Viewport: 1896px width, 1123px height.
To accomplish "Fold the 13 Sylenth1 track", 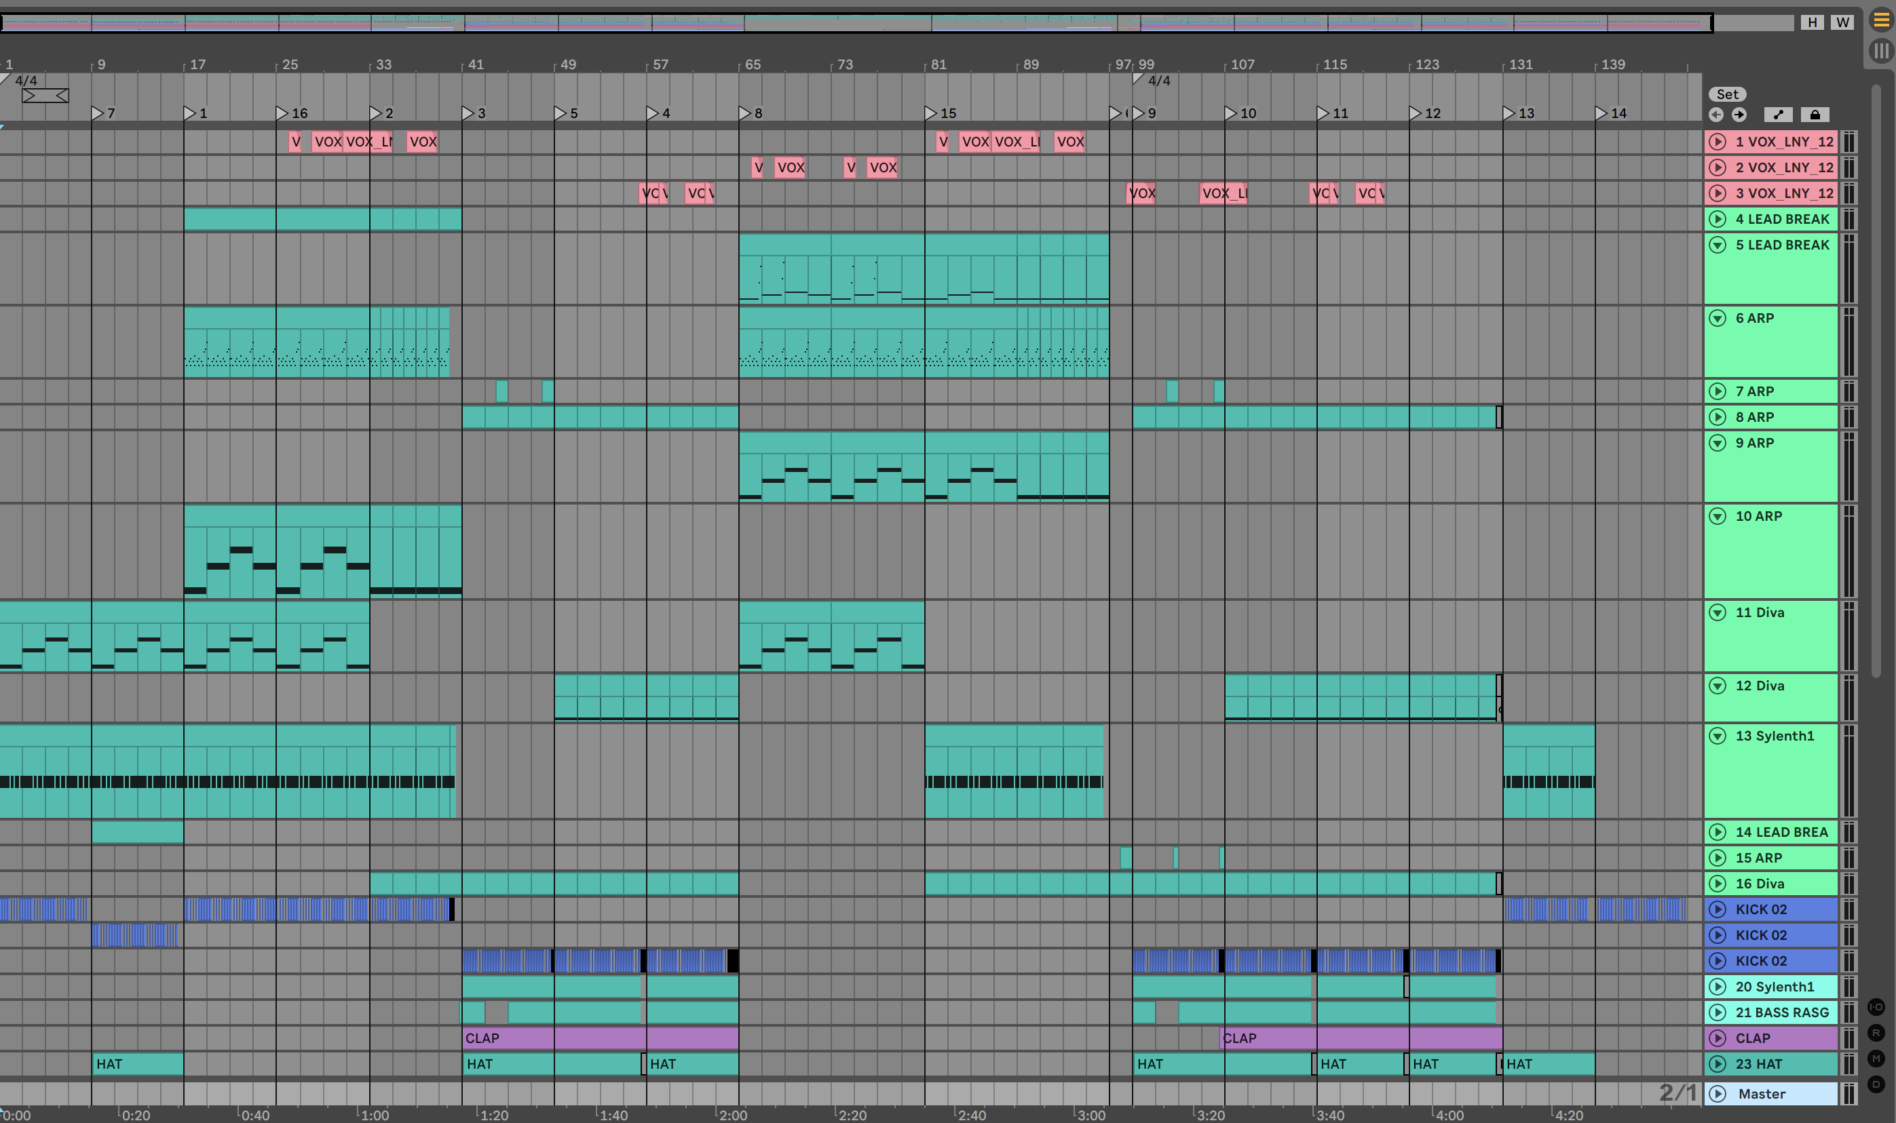I will (1718, 736).
